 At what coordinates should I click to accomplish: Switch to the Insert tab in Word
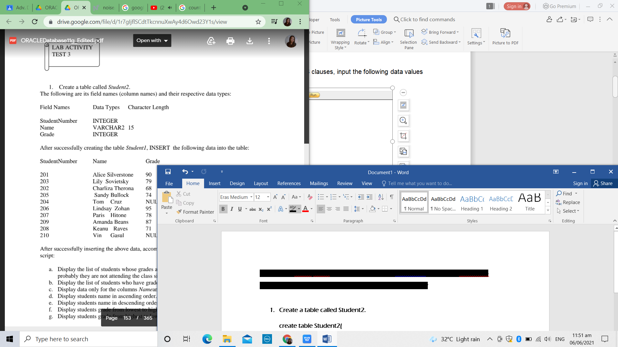(215, 183)
